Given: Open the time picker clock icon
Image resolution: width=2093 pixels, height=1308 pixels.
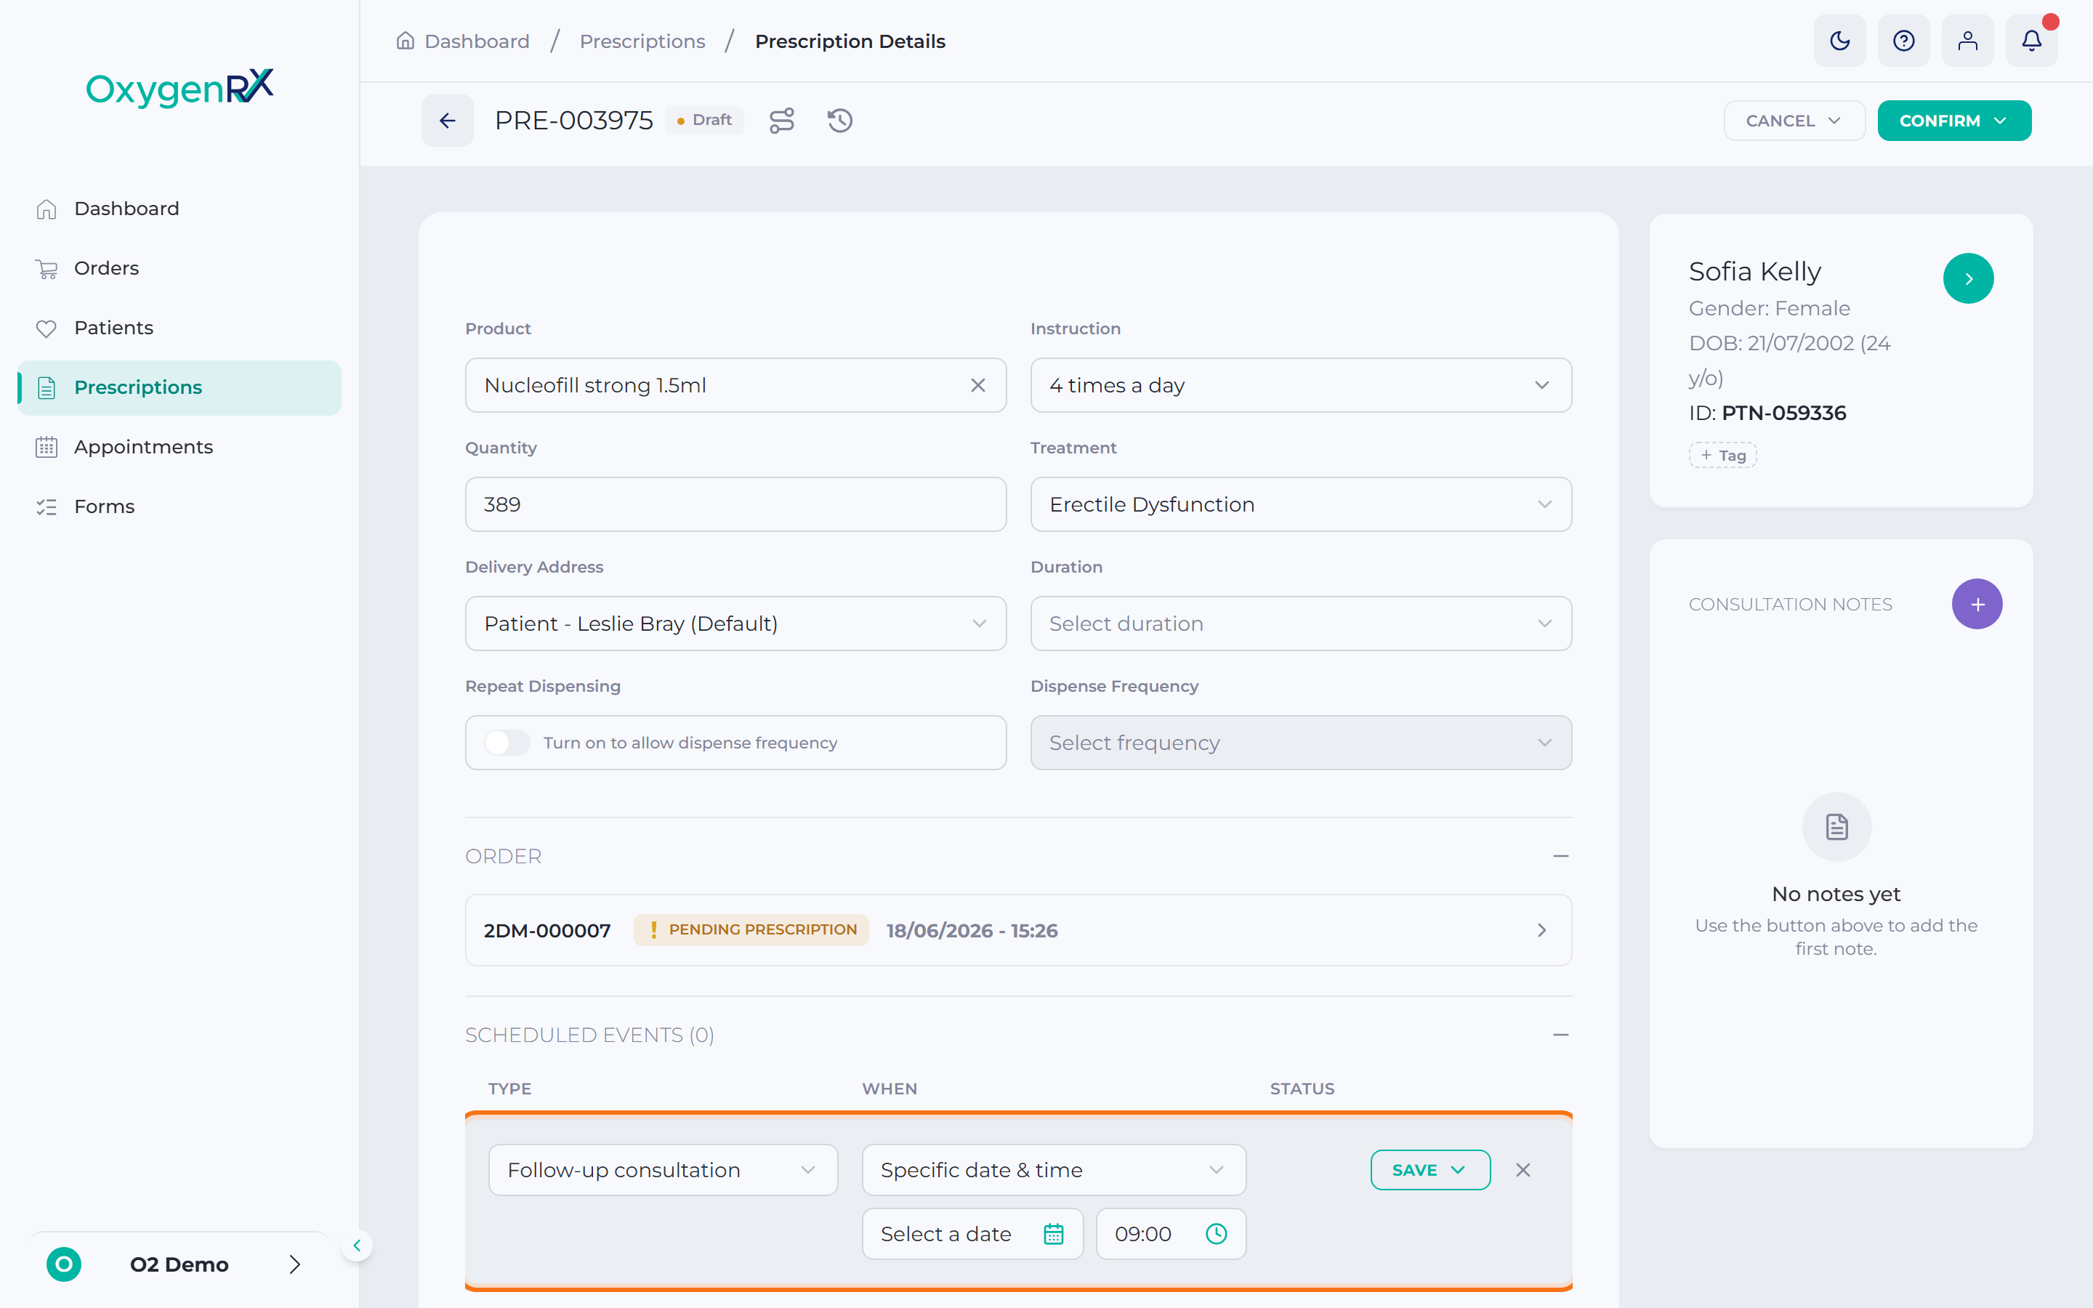Looking at the screenshot, I should [x=1216, y=1234].
